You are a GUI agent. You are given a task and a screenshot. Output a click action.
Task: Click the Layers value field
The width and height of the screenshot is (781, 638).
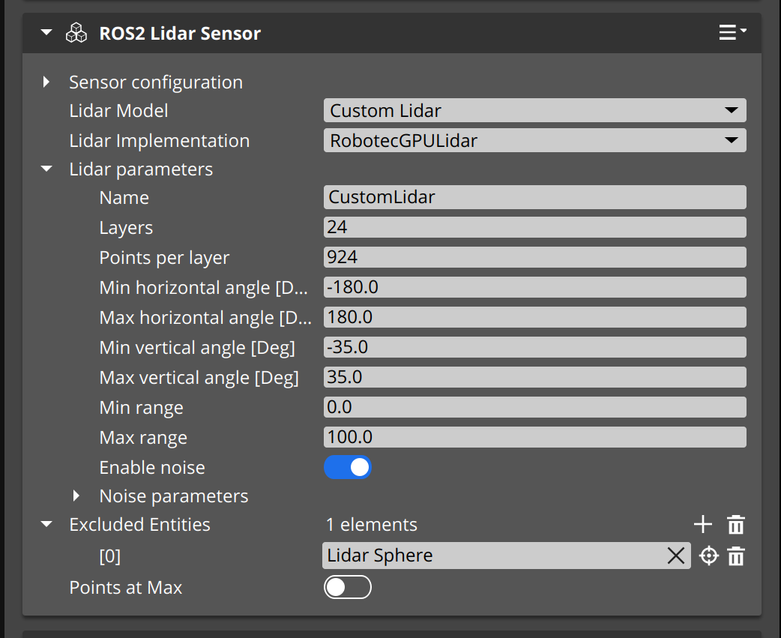534,227
